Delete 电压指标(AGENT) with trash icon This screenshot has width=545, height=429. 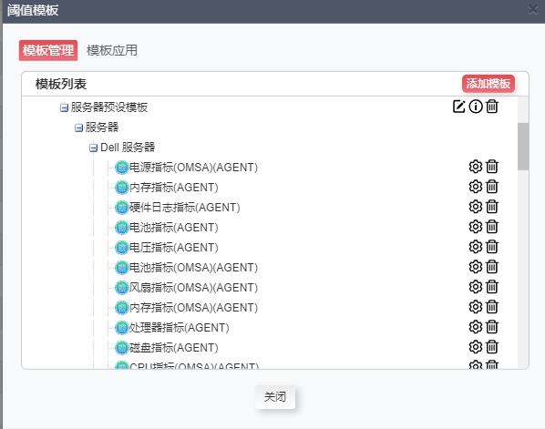tap(492, 247)
